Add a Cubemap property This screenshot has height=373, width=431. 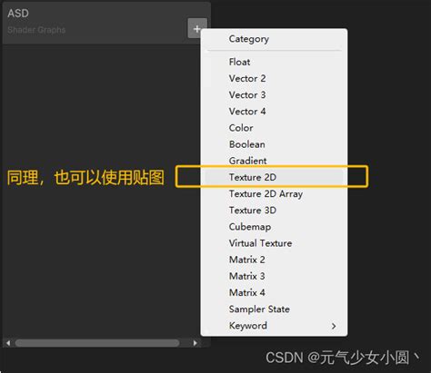(x=274, y=227)
